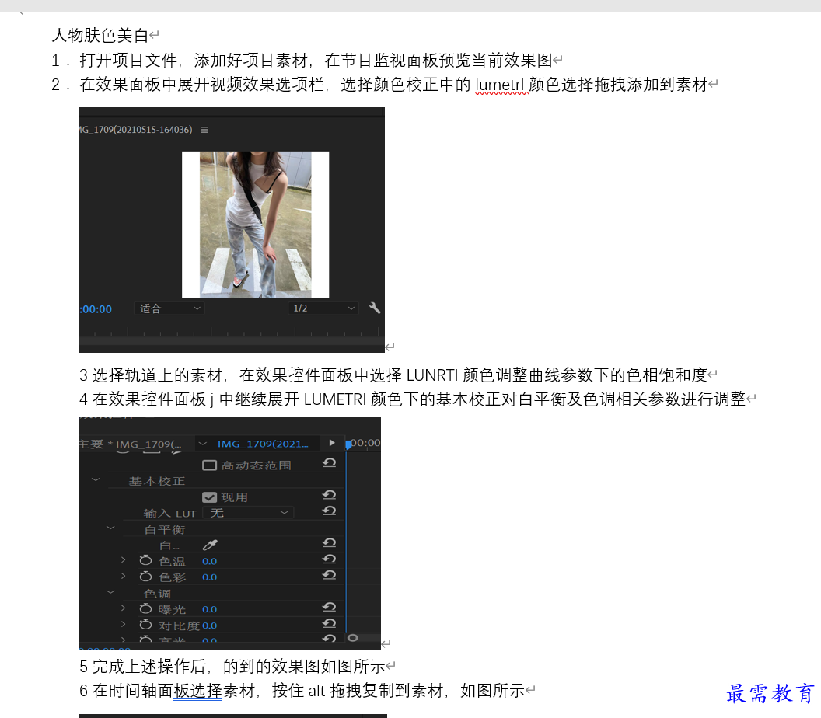The image size is (821, 718).
Task: Click the 色温 value 0.0
Action: tap(209, 562)
